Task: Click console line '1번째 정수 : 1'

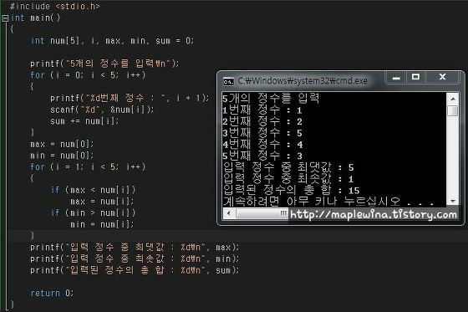Action: coord(262,110)
